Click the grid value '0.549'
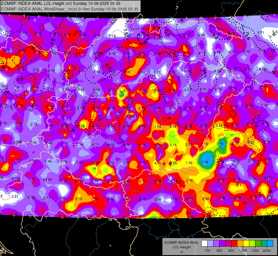The height and width of the screenshot is (256, 278). [47, 179]
